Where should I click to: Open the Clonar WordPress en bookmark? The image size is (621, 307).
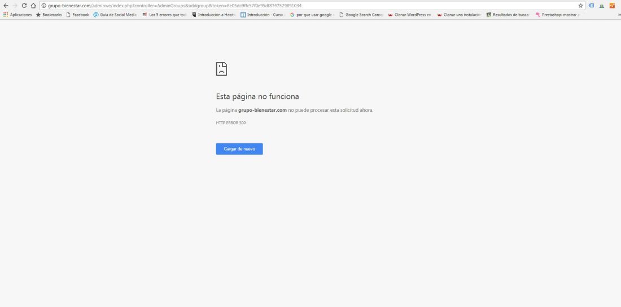tap(410, 15)
